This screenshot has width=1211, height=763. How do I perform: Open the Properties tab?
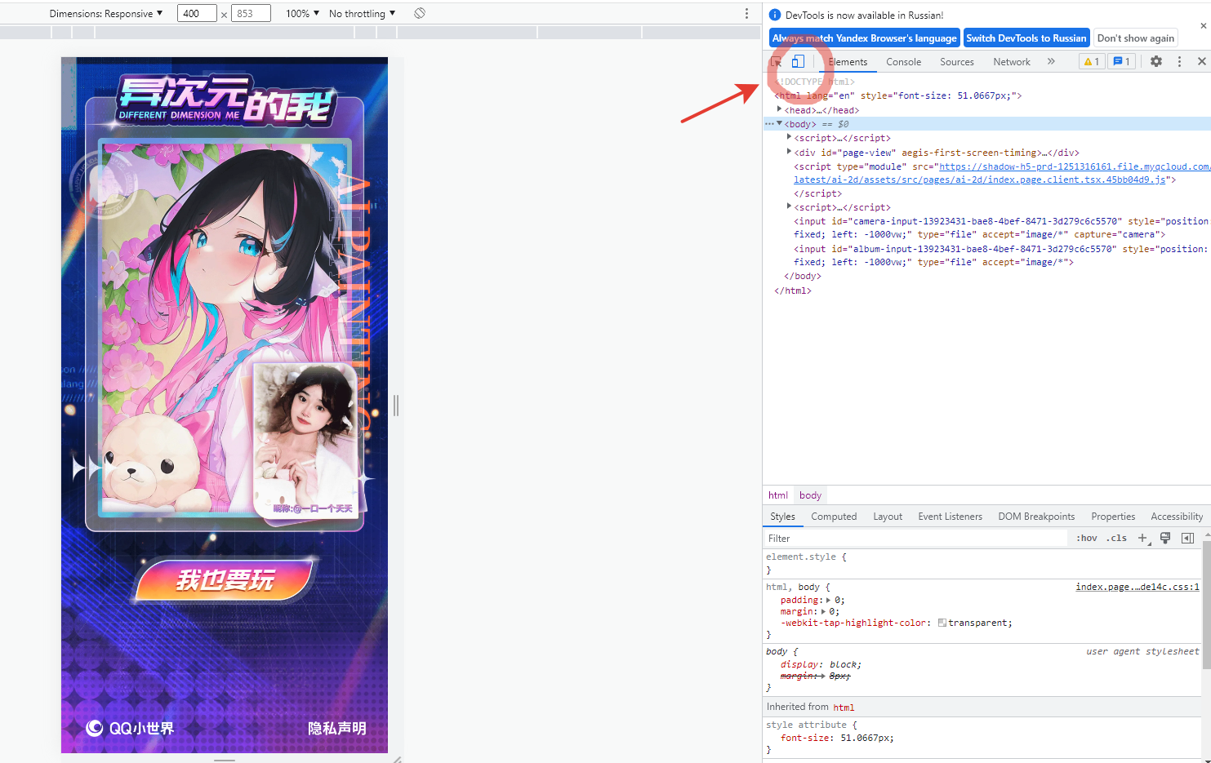click(x=1113, y=516)
